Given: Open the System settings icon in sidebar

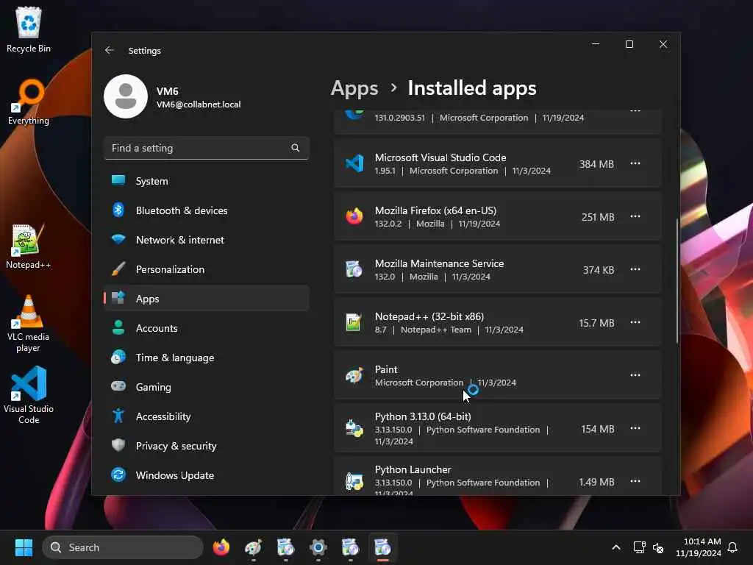Looking at the screenshot, I should tap(118, 181).
